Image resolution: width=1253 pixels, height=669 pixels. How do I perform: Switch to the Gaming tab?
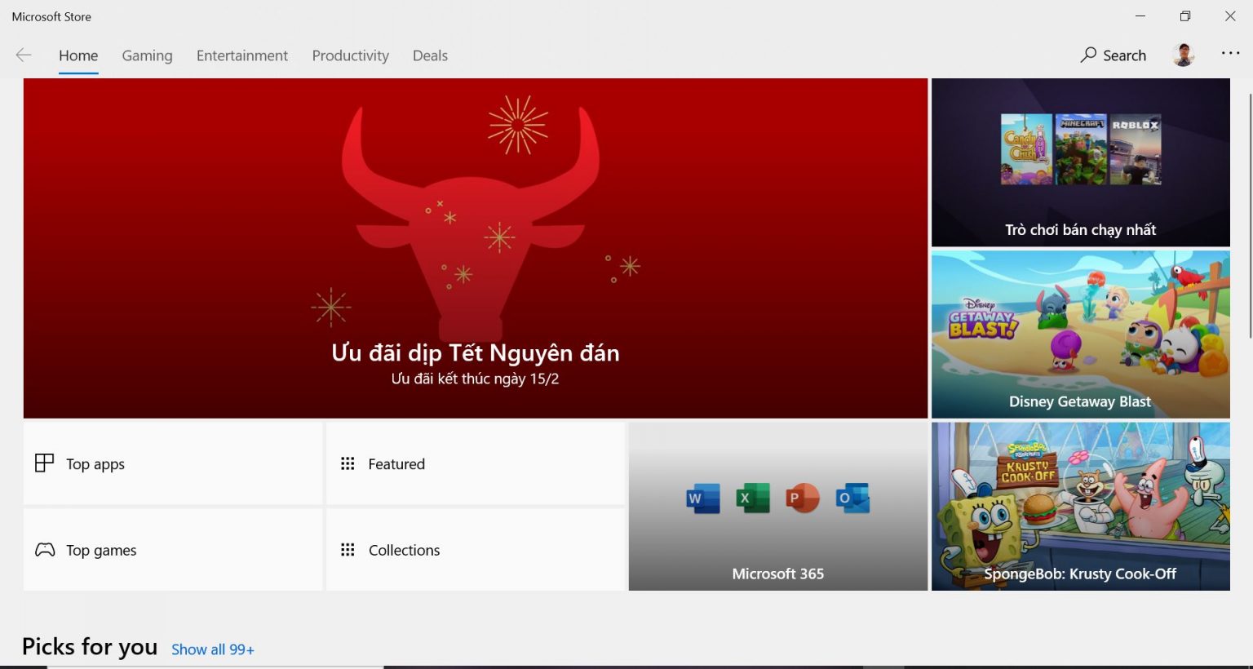(x=147, y=55)
